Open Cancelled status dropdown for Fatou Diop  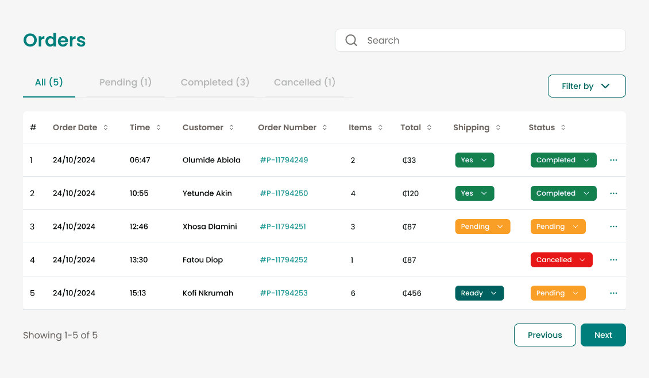pyautogui.click(x=561, y=260)
